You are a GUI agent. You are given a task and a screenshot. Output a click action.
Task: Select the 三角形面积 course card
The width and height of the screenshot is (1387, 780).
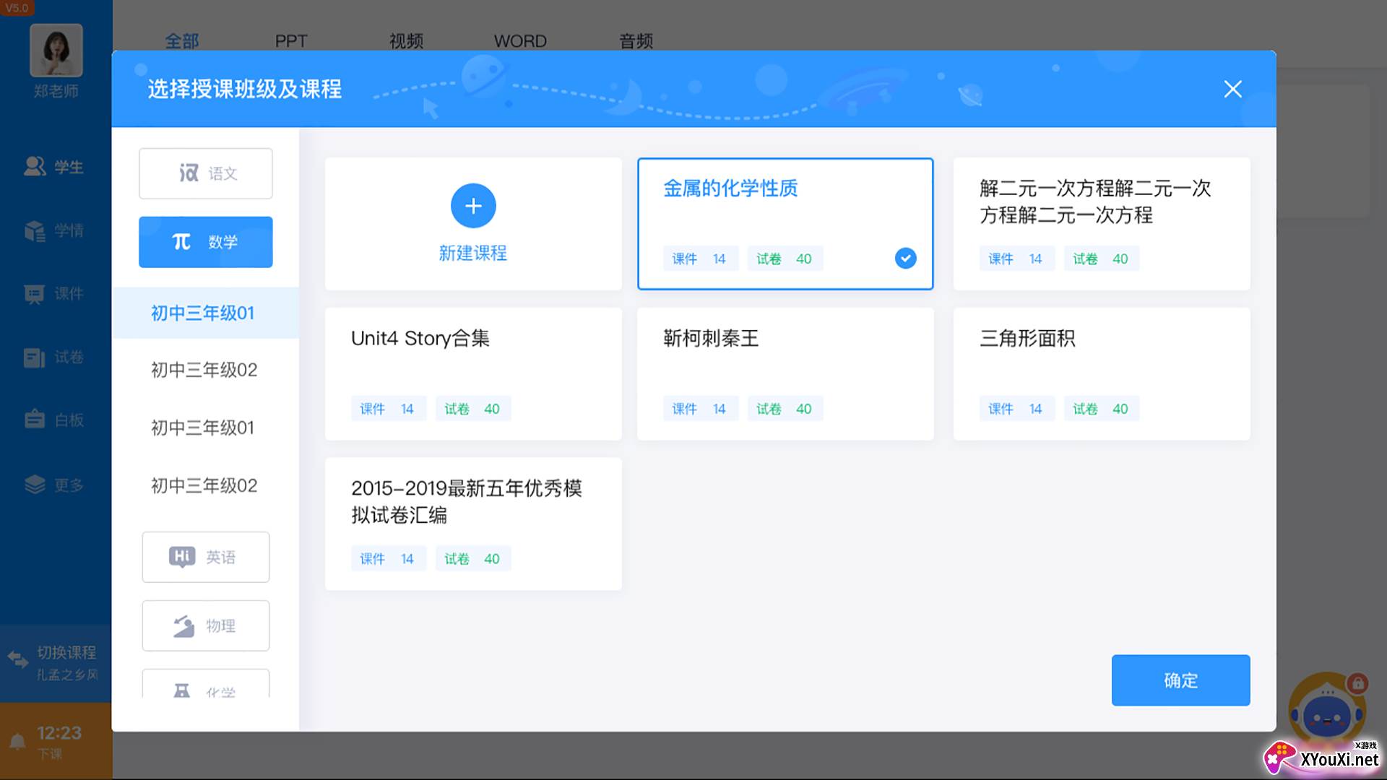pos(1101,373)
